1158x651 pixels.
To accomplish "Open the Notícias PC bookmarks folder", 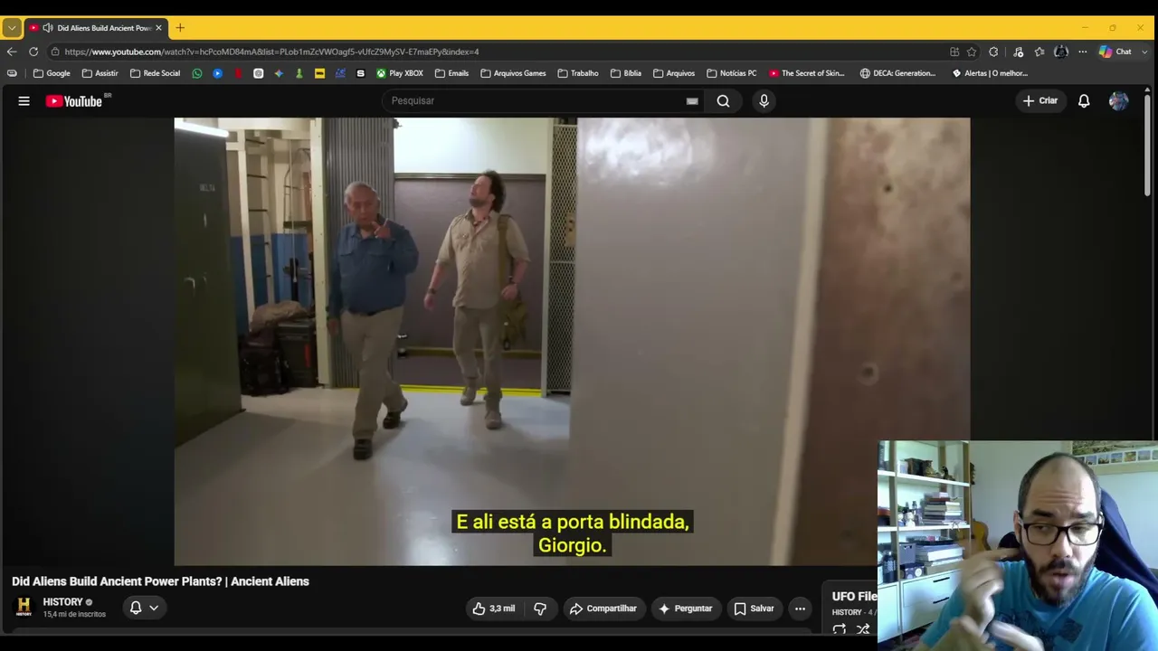I will coord(731,73).
